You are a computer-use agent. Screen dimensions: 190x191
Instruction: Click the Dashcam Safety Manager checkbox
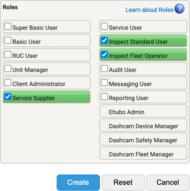click(x=104, y=139)
